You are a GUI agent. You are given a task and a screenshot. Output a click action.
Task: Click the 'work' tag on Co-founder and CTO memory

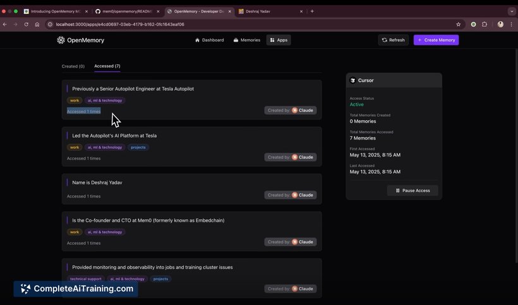[x=75, y=232]
